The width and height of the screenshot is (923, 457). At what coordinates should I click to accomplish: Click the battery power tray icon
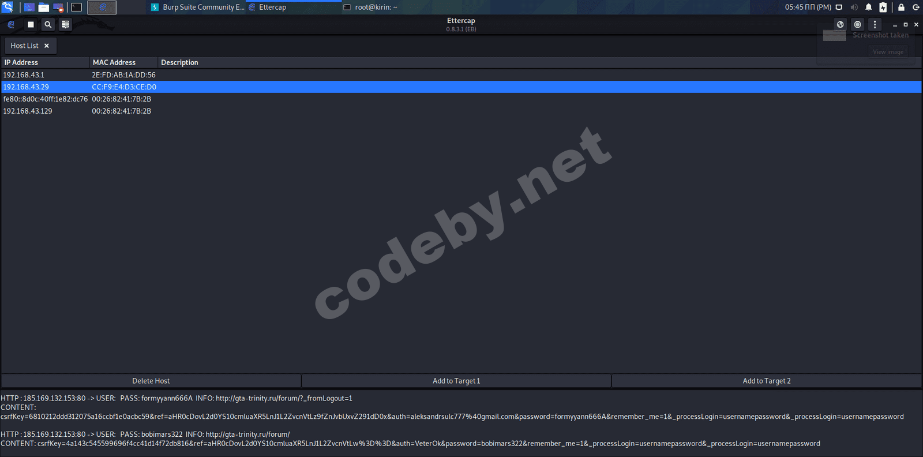[x=883, y=8]
